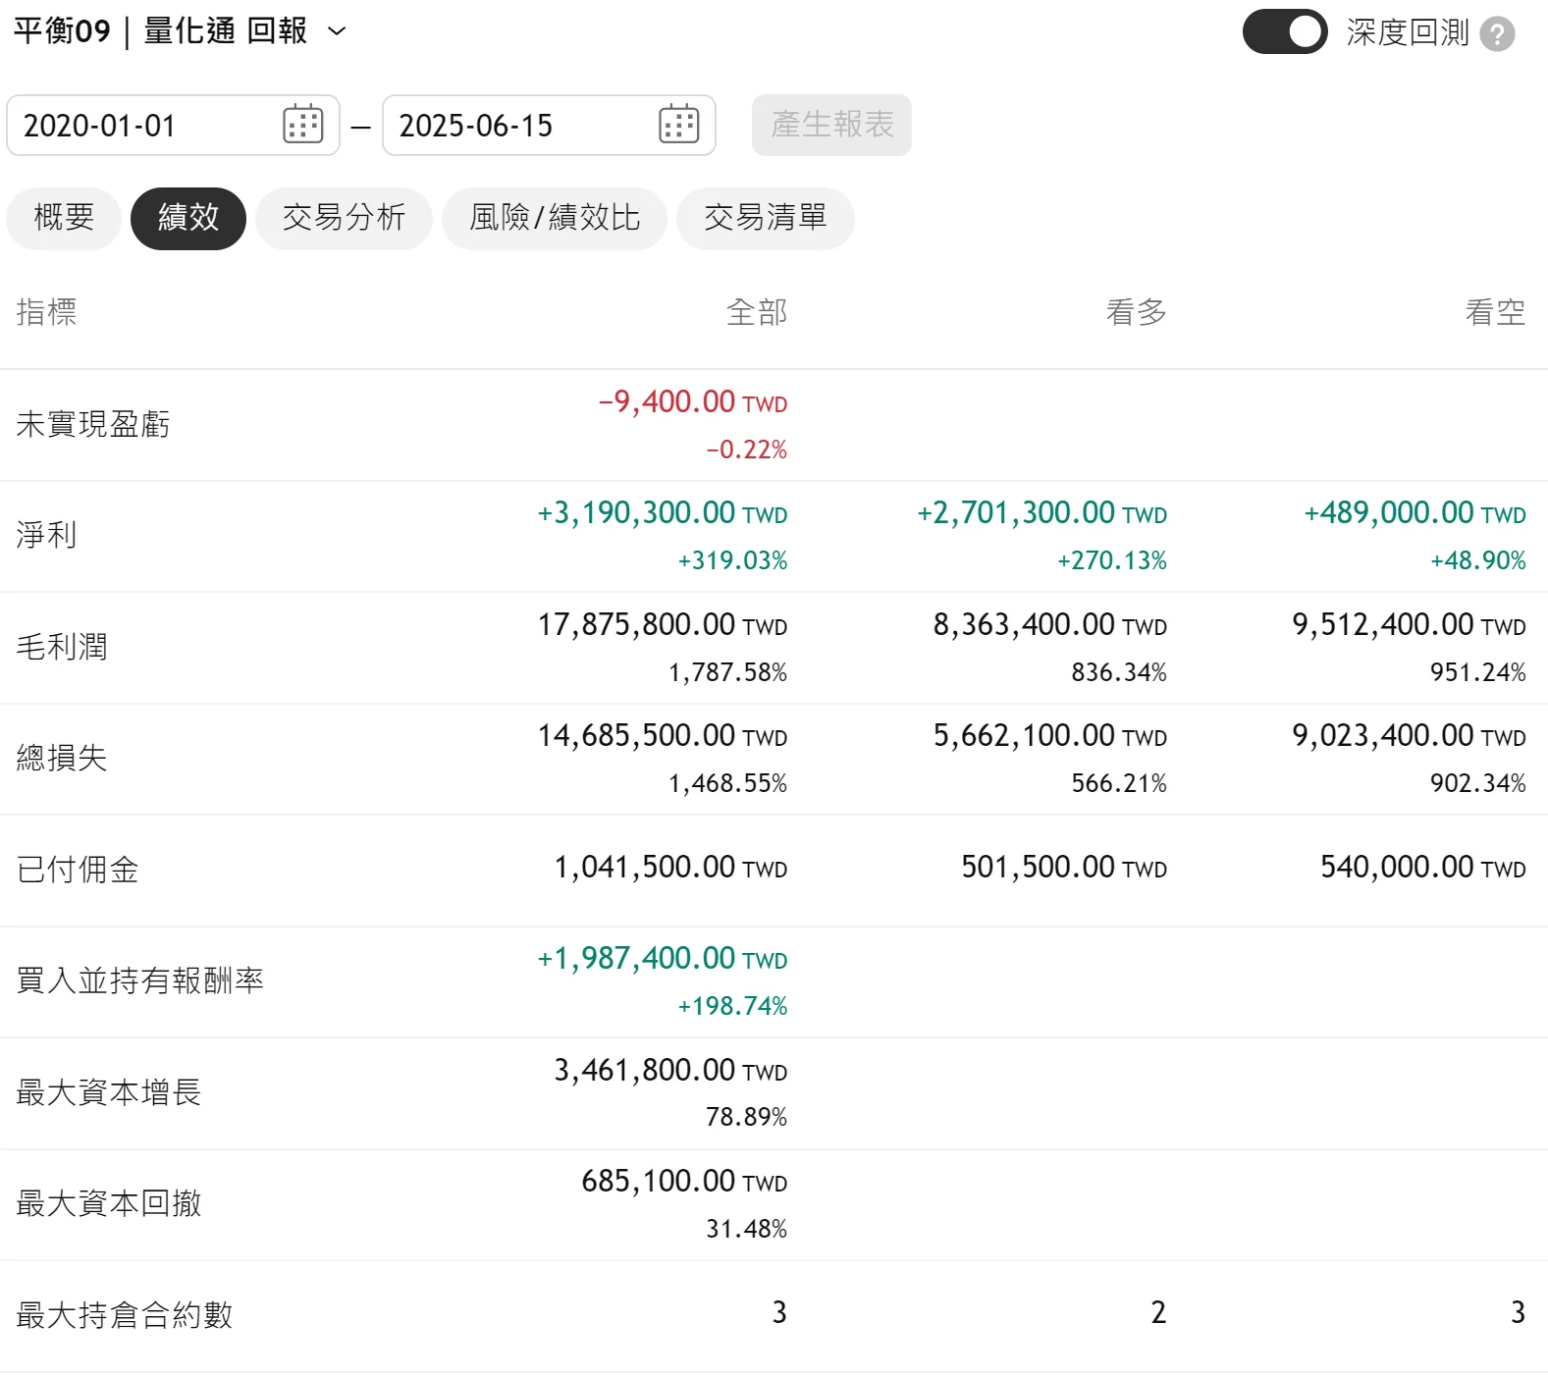This screenshot has width=1548, height=1376.
Task: Click the 540,000.00 TWD short commission value
Action: click(x=1423, y=867)
